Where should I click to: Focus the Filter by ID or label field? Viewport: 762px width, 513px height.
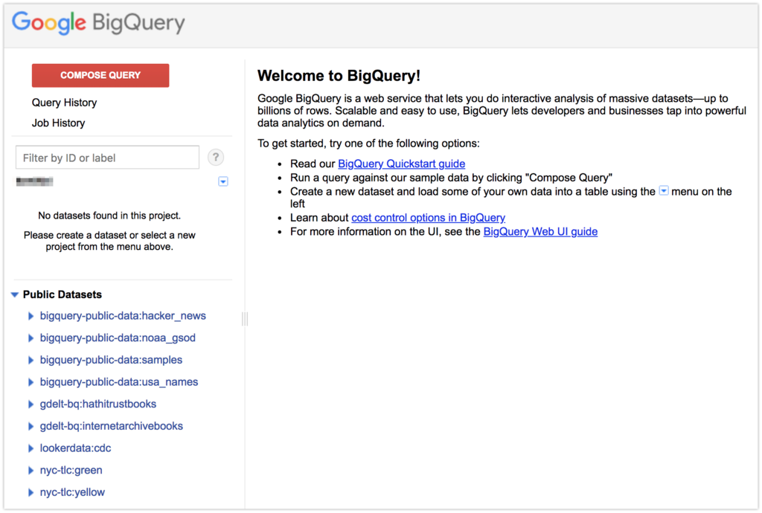(107, 158)
